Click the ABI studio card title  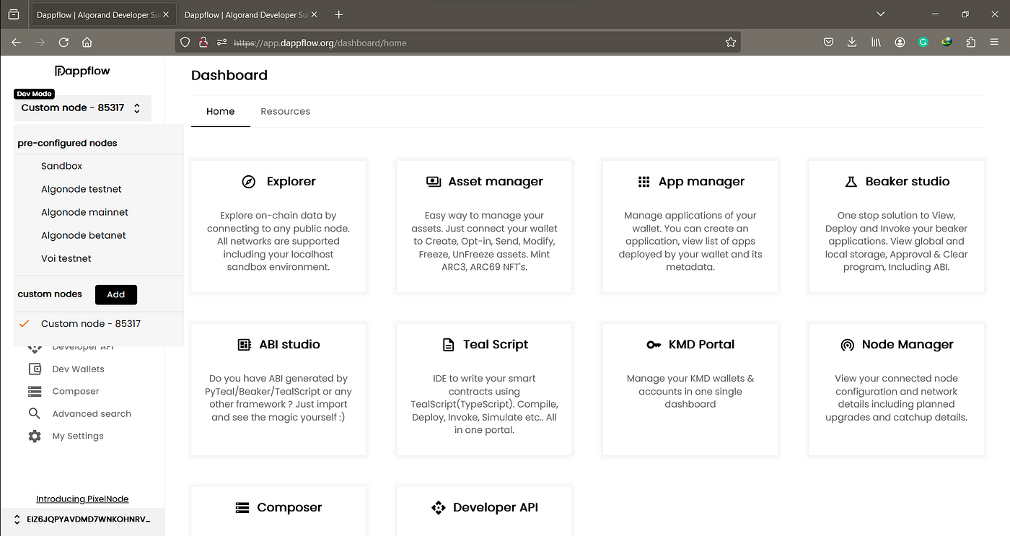[x=289, y=345]
